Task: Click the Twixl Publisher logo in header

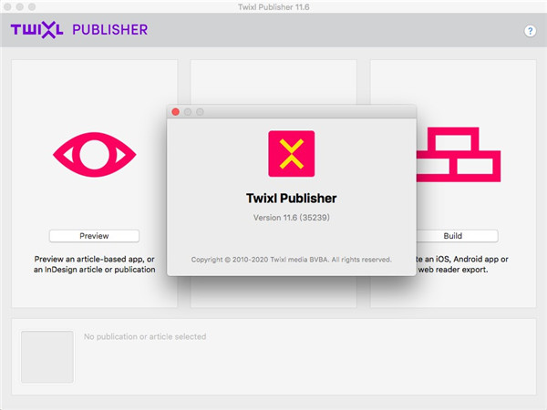Action: click(x=79, y=30)
